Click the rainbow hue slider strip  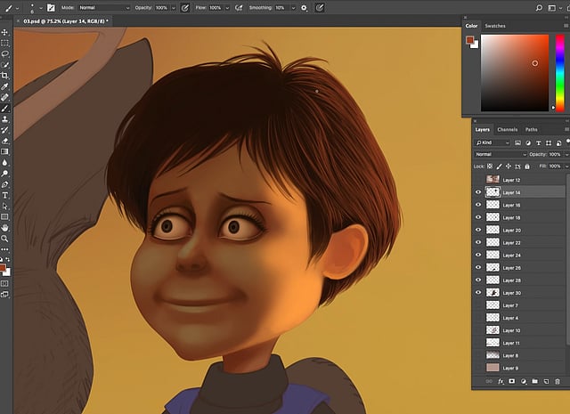coord(560,73)
